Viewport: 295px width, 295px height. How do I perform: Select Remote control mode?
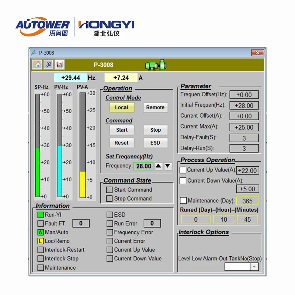point(155,107)
